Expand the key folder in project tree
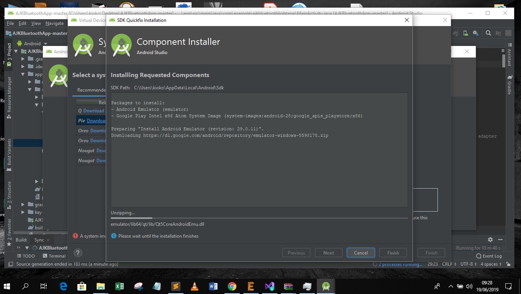521x294 pixels. pos(23,212)
